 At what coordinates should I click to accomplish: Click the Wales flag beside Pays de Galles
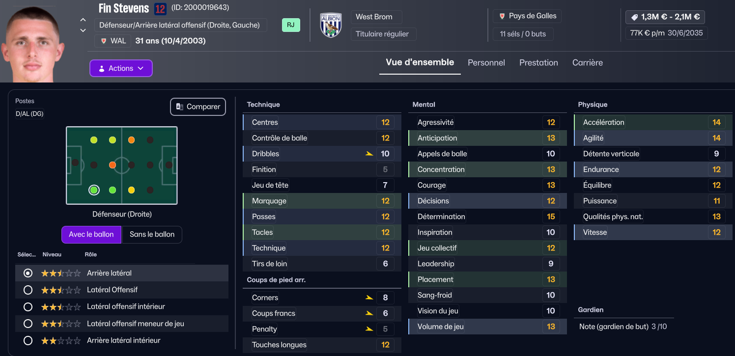[502, 16]
